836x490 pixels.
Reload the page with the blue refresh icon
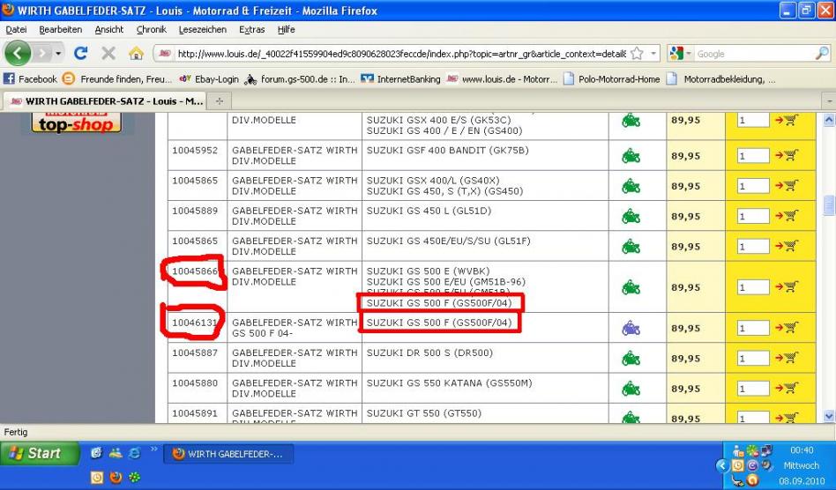tap(80, 53)
